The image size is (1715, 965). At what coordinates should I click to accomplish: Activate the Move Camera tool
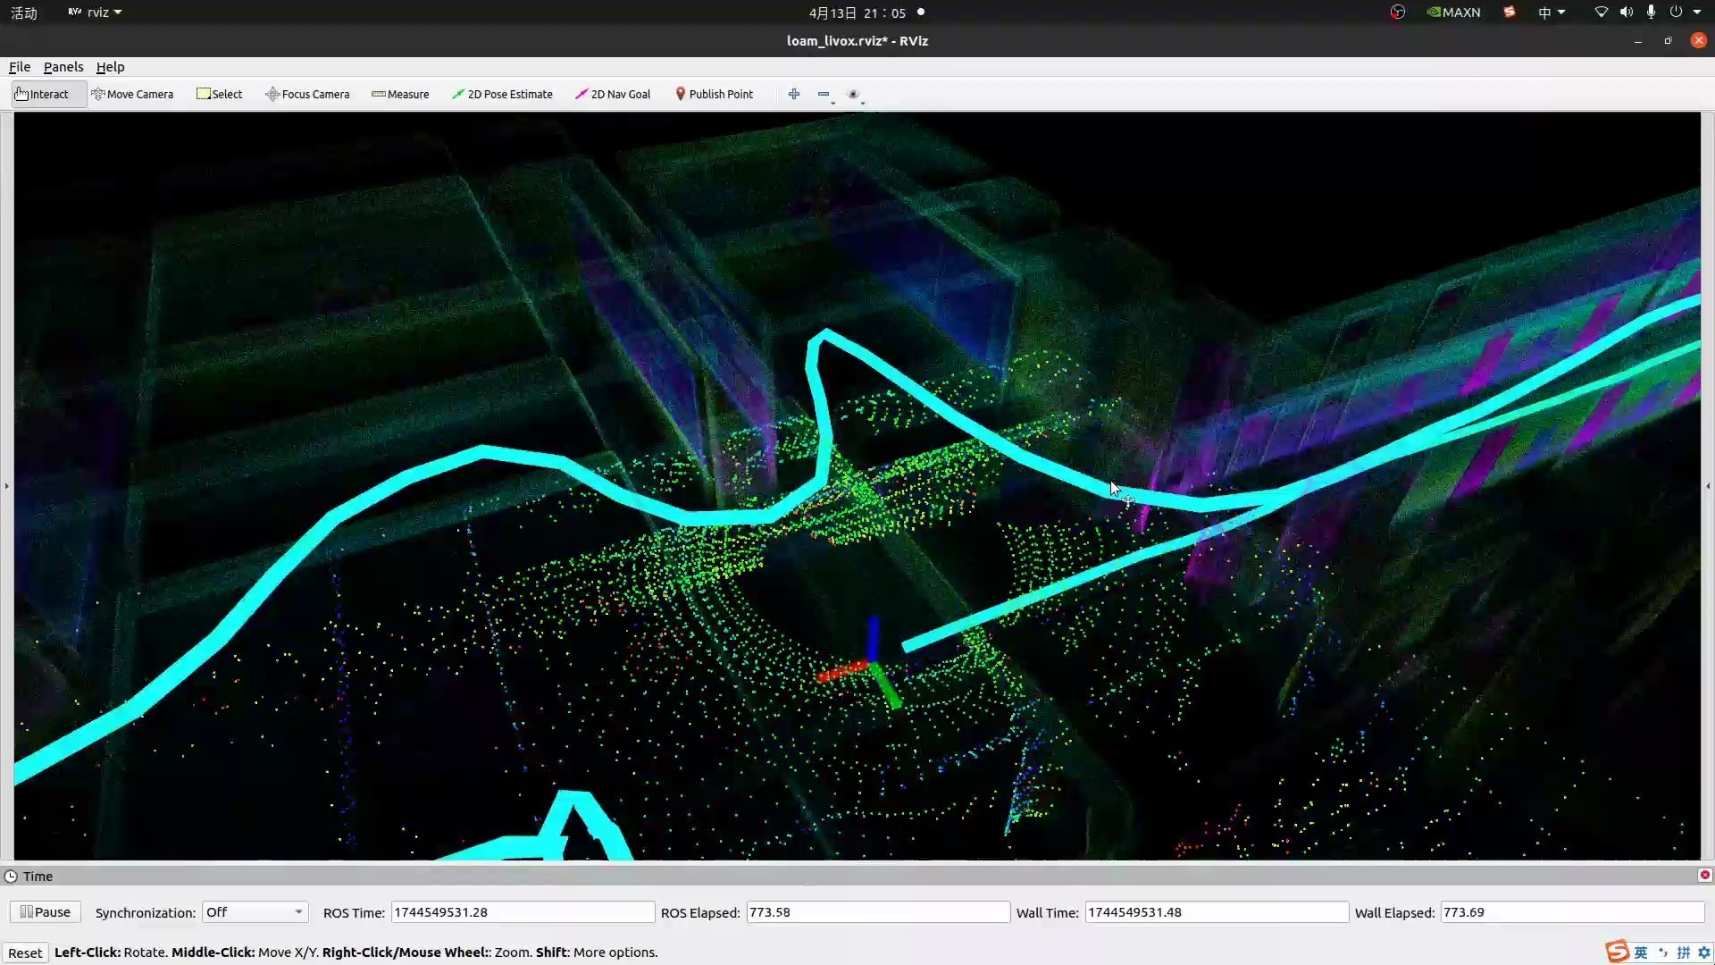[132, 94]
